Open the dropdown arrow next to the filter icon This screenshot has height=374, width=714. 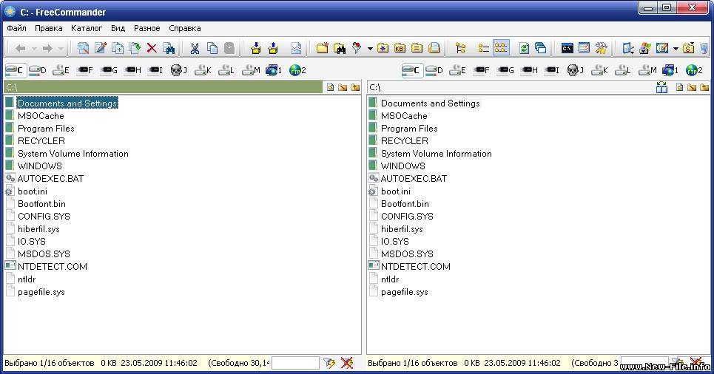(370, 49)
